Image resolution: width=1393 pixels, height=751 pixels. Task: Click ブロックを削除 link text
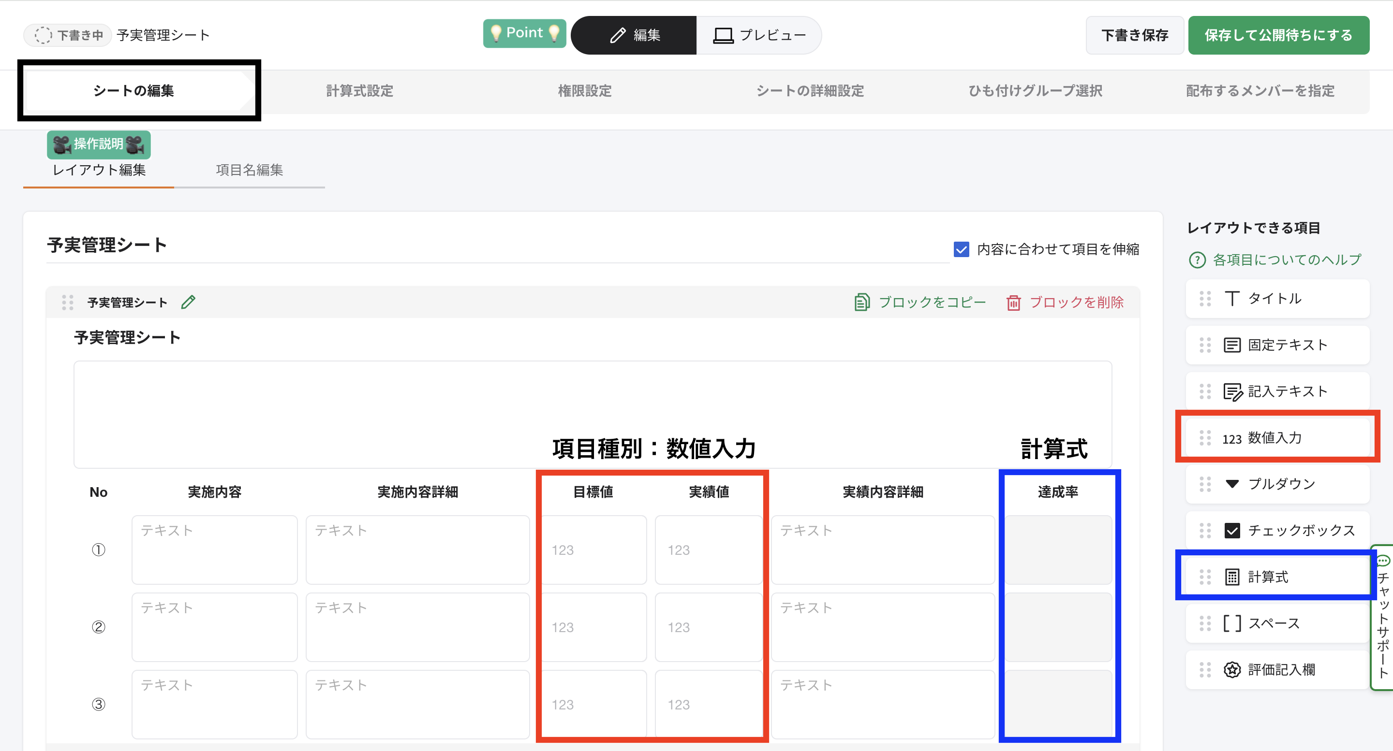(x=1076, y=303)
